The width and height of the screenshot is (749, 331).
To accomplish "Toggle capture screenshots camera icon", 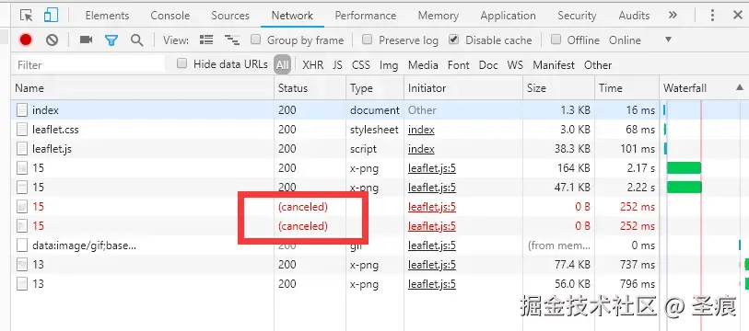I will point(86,40).
